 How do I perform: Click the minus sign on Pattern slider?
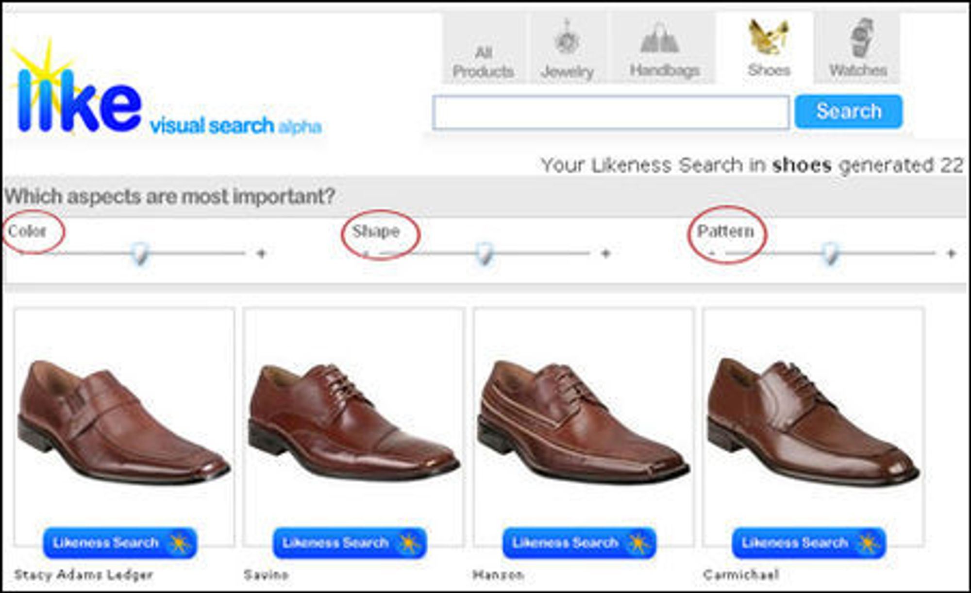click(x=712, y=253)
